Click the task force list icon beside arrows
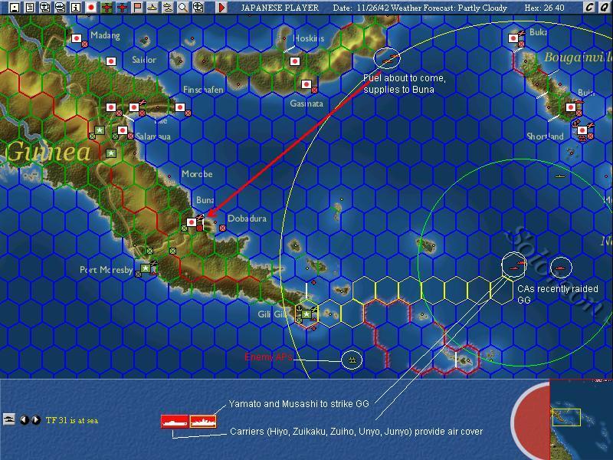 pyautogui.click(x=9, y=419)
